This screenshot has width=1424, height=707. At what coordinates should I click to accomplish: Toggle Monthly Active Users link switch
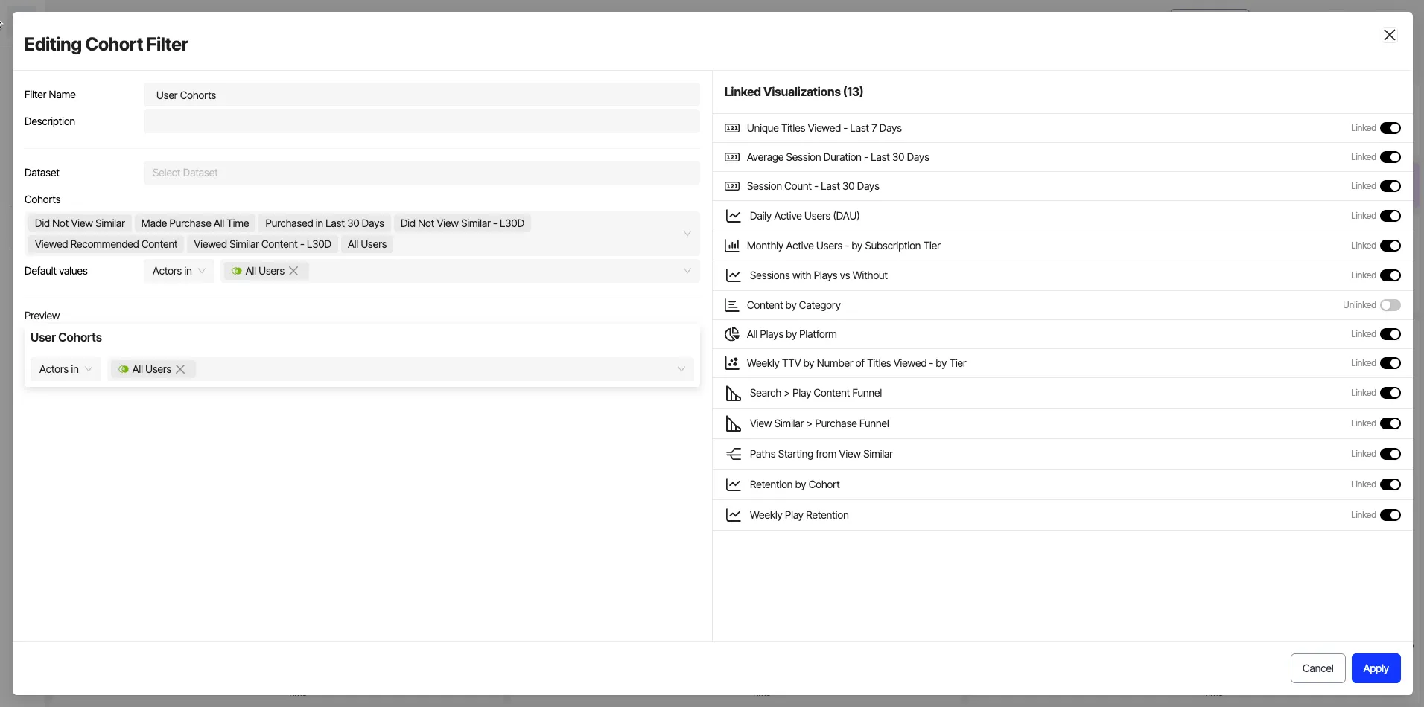pyautogui.click(x=1390, y=246)
